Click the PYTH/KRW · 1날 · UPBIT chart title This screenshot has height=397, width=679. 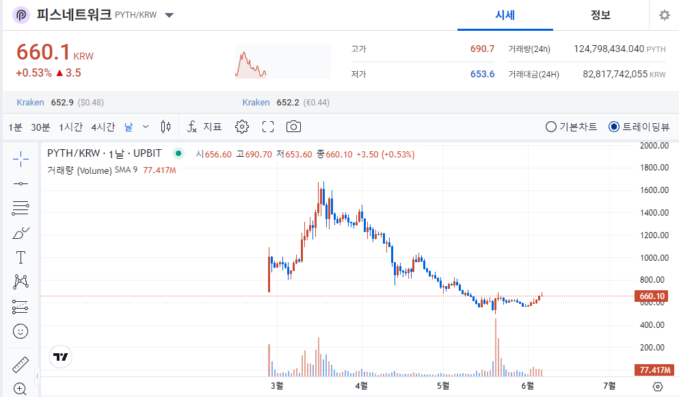(105, 153)
